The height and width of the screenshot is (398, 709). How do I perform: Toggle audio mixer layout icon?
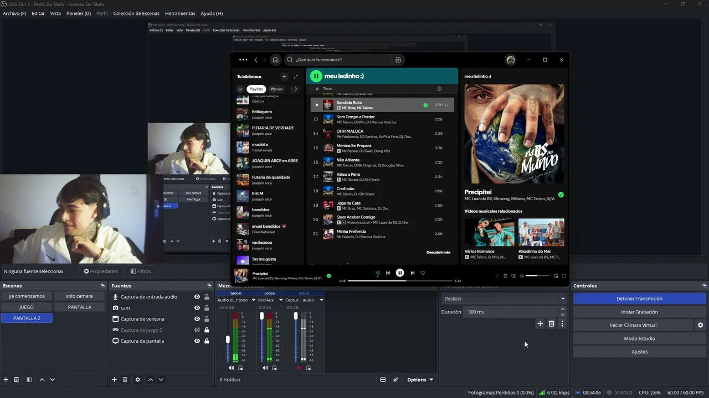tap(383, 380)
